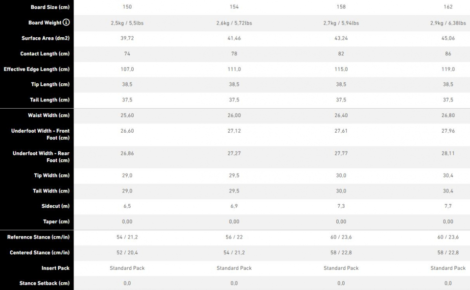Select the 154 board size column header
Image resolution: width=470 pixels, height=290 pixels.
[x=234, y=6]
